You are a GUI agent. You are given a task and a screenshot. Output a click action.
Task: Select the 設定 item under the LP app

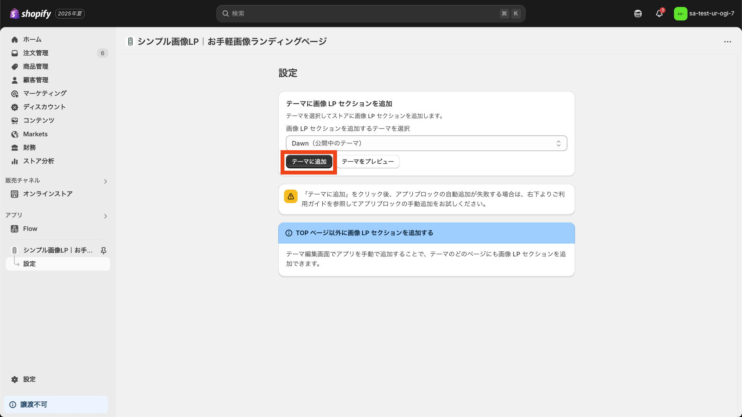(29, 264)
